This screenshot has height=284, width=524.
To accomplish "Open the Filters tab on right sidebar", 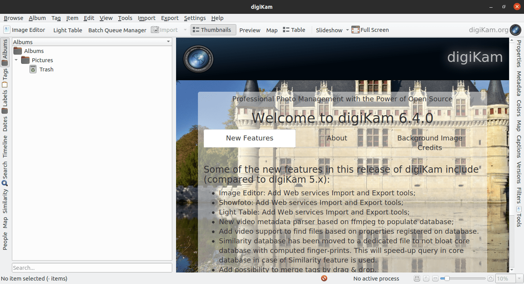I will coord(519,195).
